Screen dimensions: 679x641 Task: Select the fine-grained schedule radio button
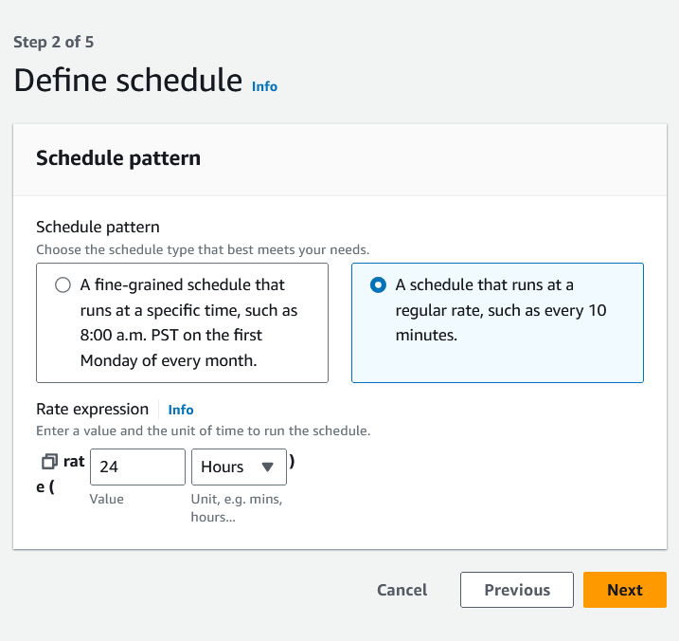pos(63,284)
